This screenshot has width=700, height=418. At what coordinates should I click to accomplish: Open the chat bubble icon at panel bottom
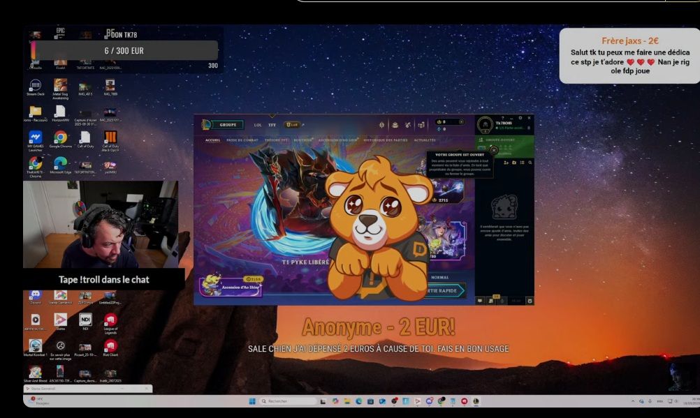click(480, 301)
